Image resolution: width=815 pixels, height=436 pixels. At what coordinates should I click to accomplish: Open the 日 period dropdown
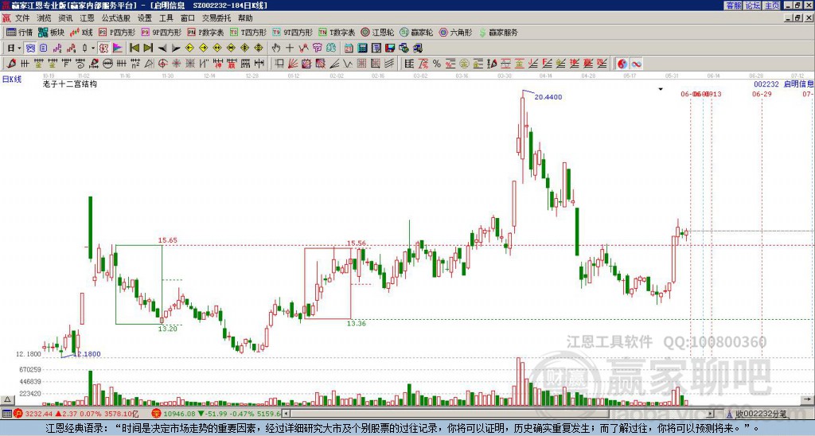tap(14, 48)
